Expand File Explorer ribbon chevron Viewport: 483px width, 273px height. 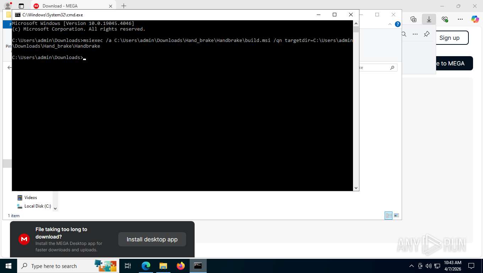(390, 24)
